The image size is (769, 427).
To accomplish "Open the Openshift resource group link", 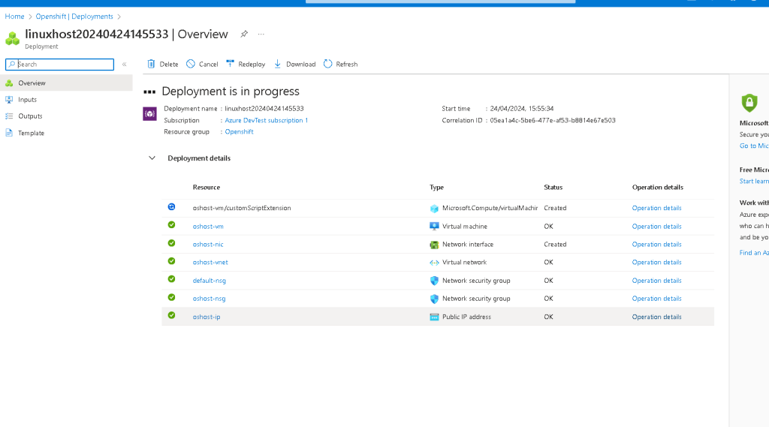I will [239, 131].
